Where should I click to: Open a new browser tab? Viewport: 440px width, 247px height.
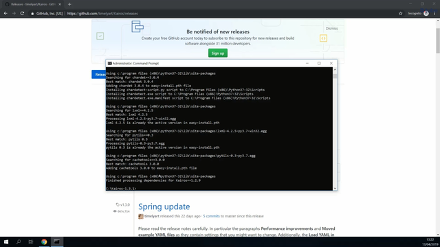point(69,4)
